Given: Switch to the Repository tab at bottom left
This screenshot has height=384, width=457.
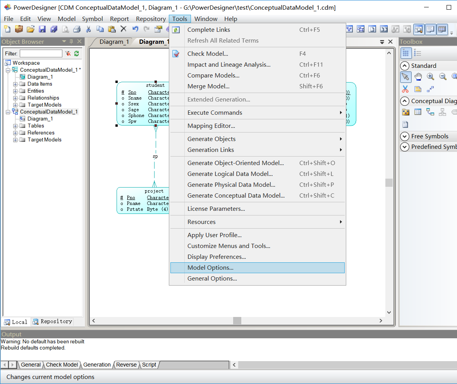Looking at the screenshot, I should click(52, 322).
